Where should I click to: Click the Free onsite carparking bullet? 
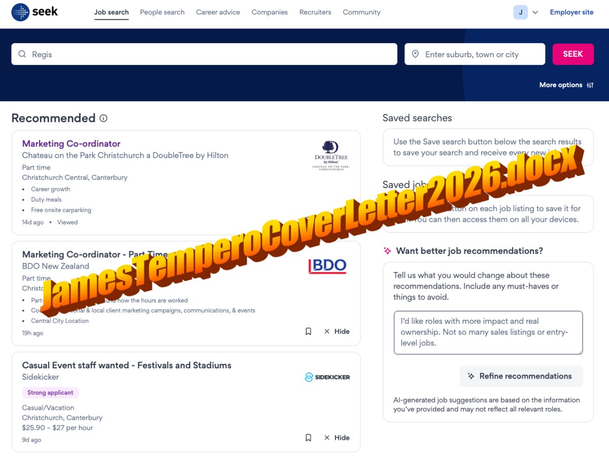61,210
